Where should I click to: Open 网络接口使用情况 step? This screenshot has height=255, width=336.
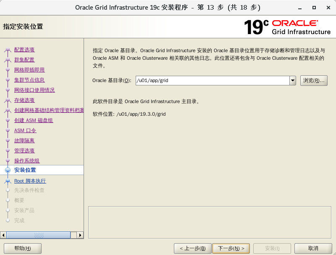(x=34, y=90)
